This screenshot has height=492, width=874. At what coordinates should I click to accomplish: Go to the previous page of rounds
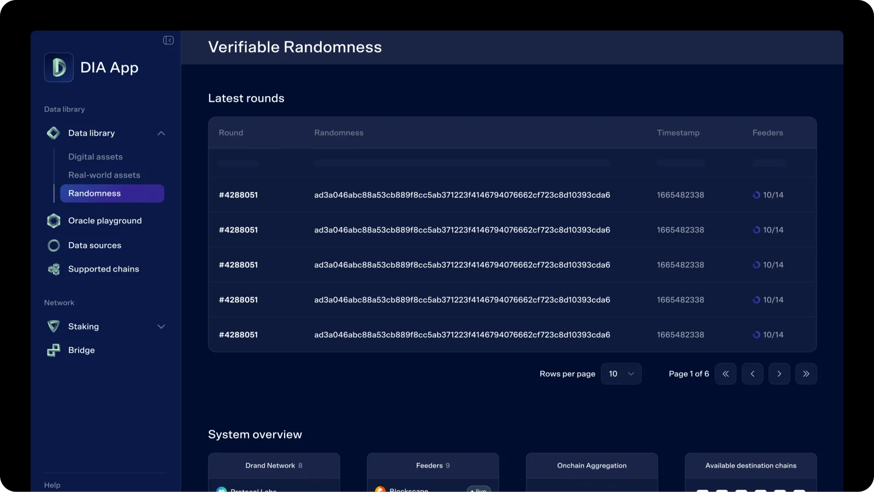tap(752, 374)
